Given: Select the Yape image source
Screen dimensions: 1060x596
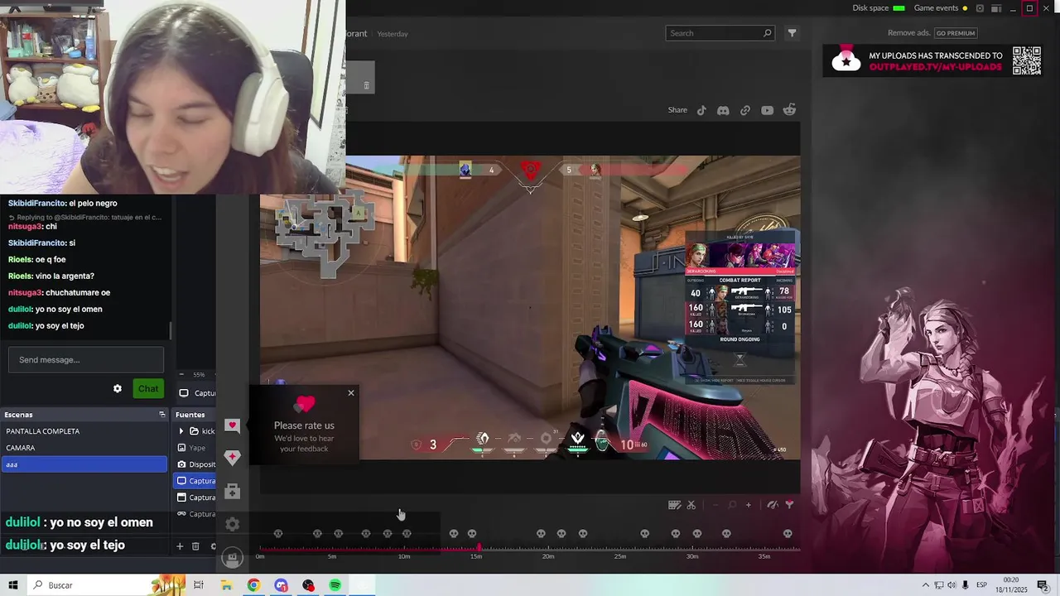Looking at the screenshot, I should point(197,448).
